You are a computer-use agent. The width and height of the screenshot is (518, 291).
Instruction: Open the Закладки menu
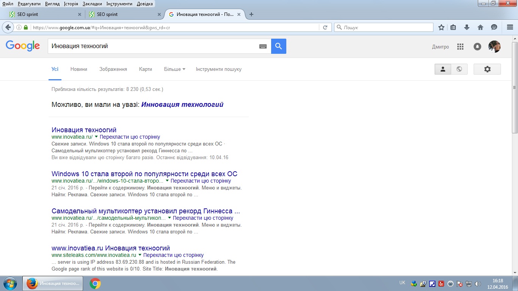(x=92, y=4)
